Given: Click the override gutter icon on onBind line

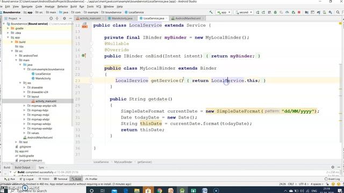Looking at the screenshot, I should (84, 56).
